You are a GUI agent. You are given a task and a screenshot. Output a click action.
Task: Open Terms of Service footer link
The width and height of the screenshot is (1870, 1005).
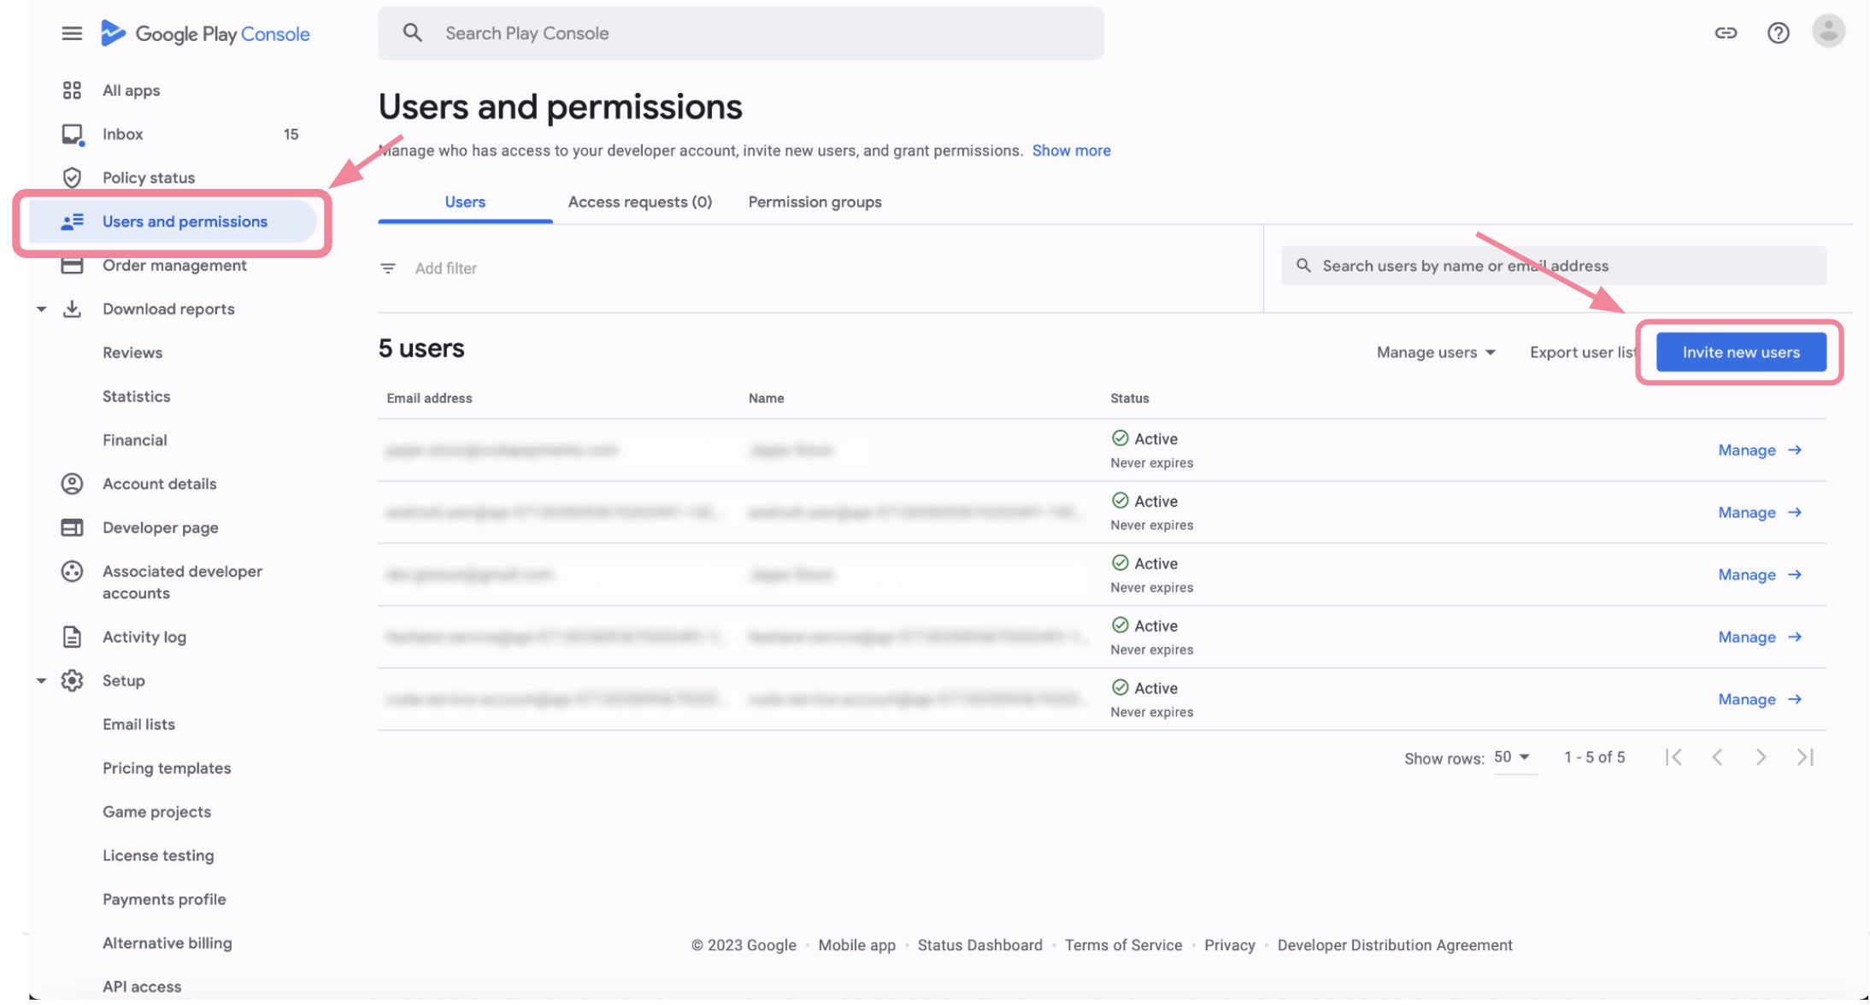point(1123,945)
